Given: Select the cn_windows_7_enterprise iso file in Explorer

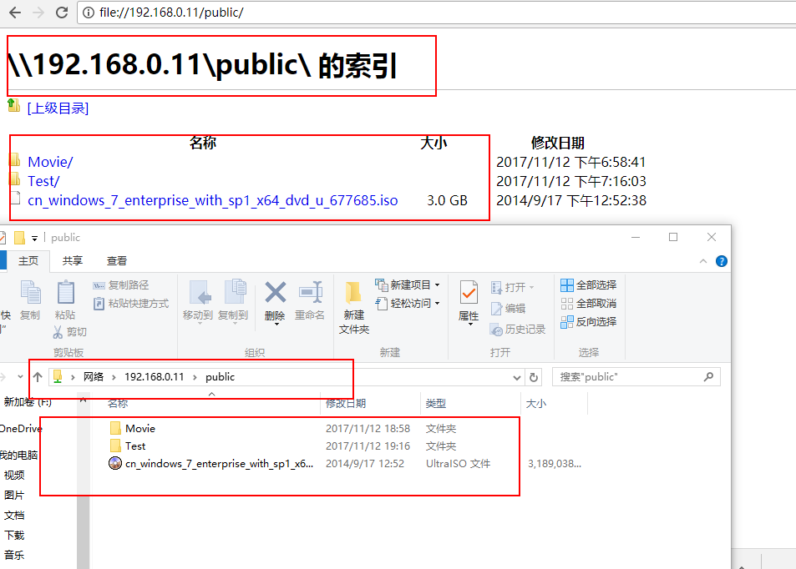Looking at the screenshot, I should (219, 464).
